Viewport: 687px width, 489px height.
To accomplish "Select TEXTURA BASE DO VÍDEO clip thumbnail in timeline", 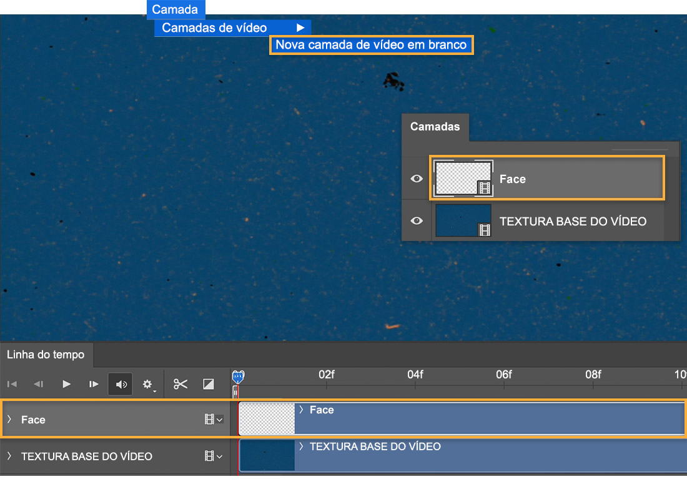I will pos(267,456).
